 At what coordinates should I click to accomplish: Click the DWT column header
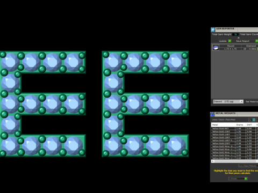(x=250, y=125)
